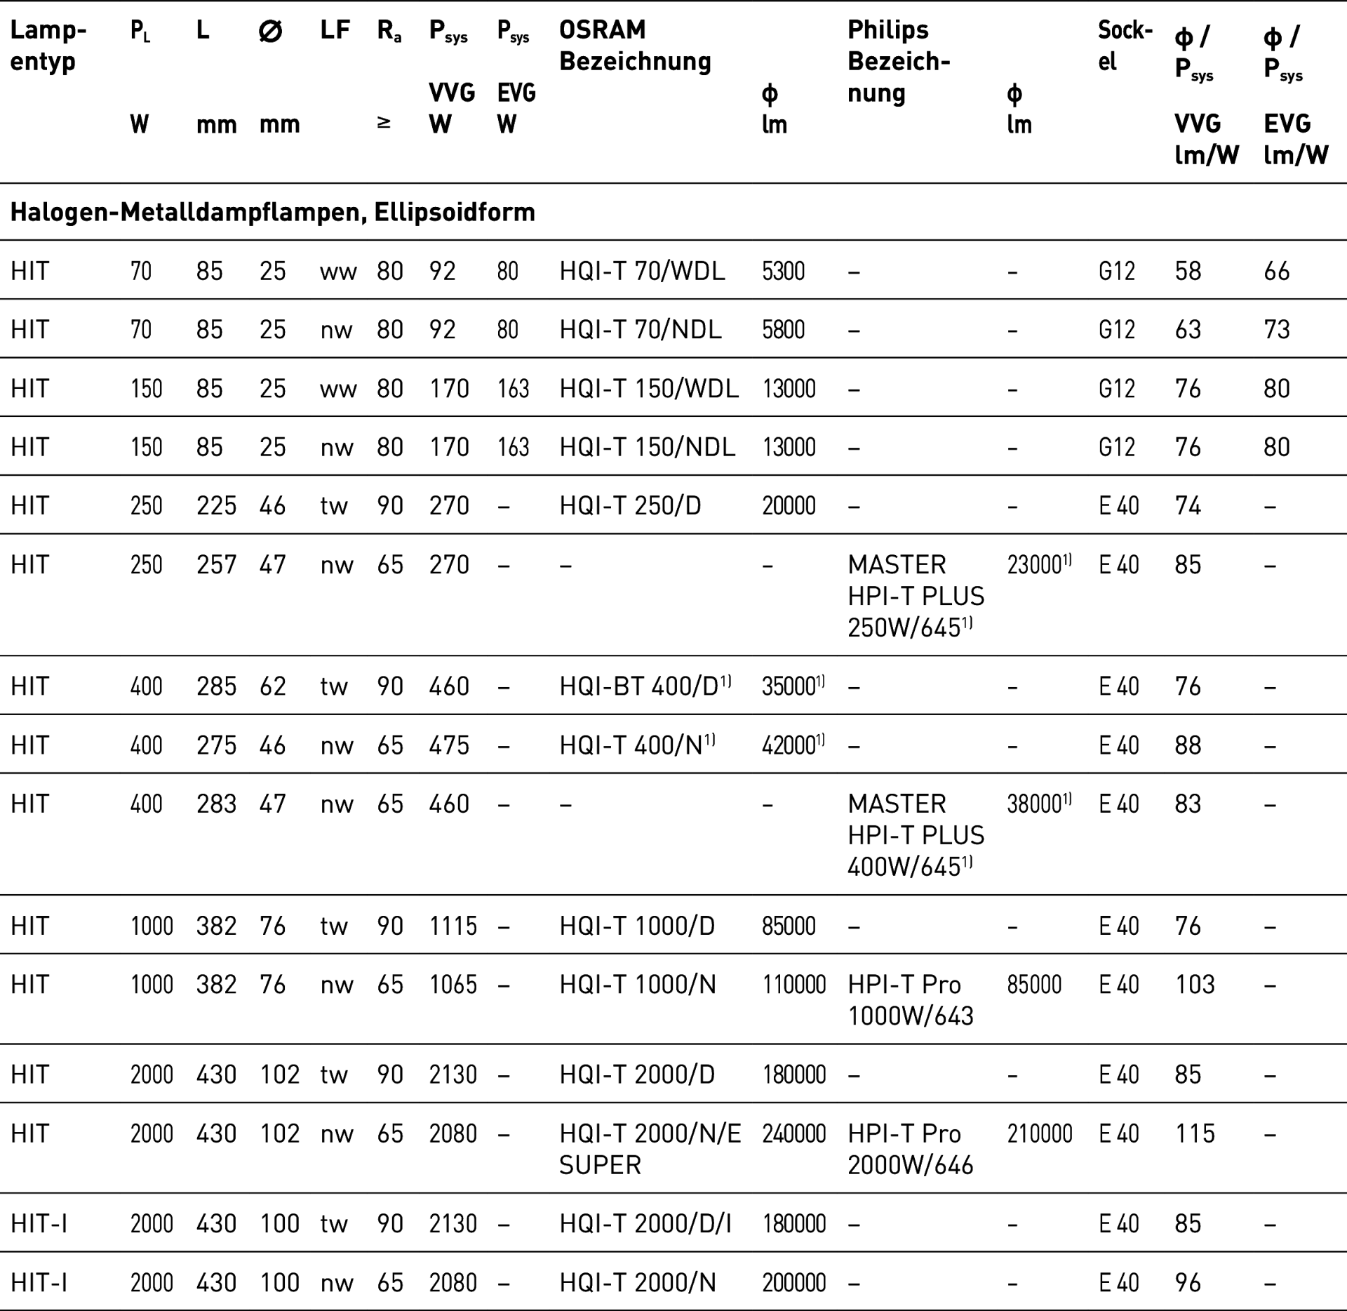
Task: Click the 'Halogen-Metalldampflampen, Ellipsoidform' section heading
Action: [273, 212]
